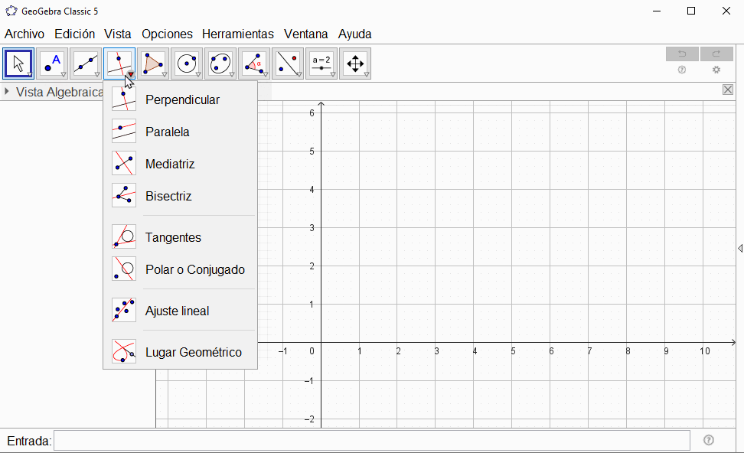
Task: Open the Herramientas menu
Action: tap(238, 34)
